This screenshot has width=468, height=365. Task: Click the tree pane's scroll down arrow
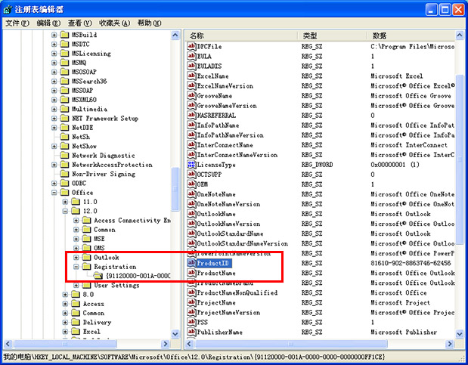(175, 334)
